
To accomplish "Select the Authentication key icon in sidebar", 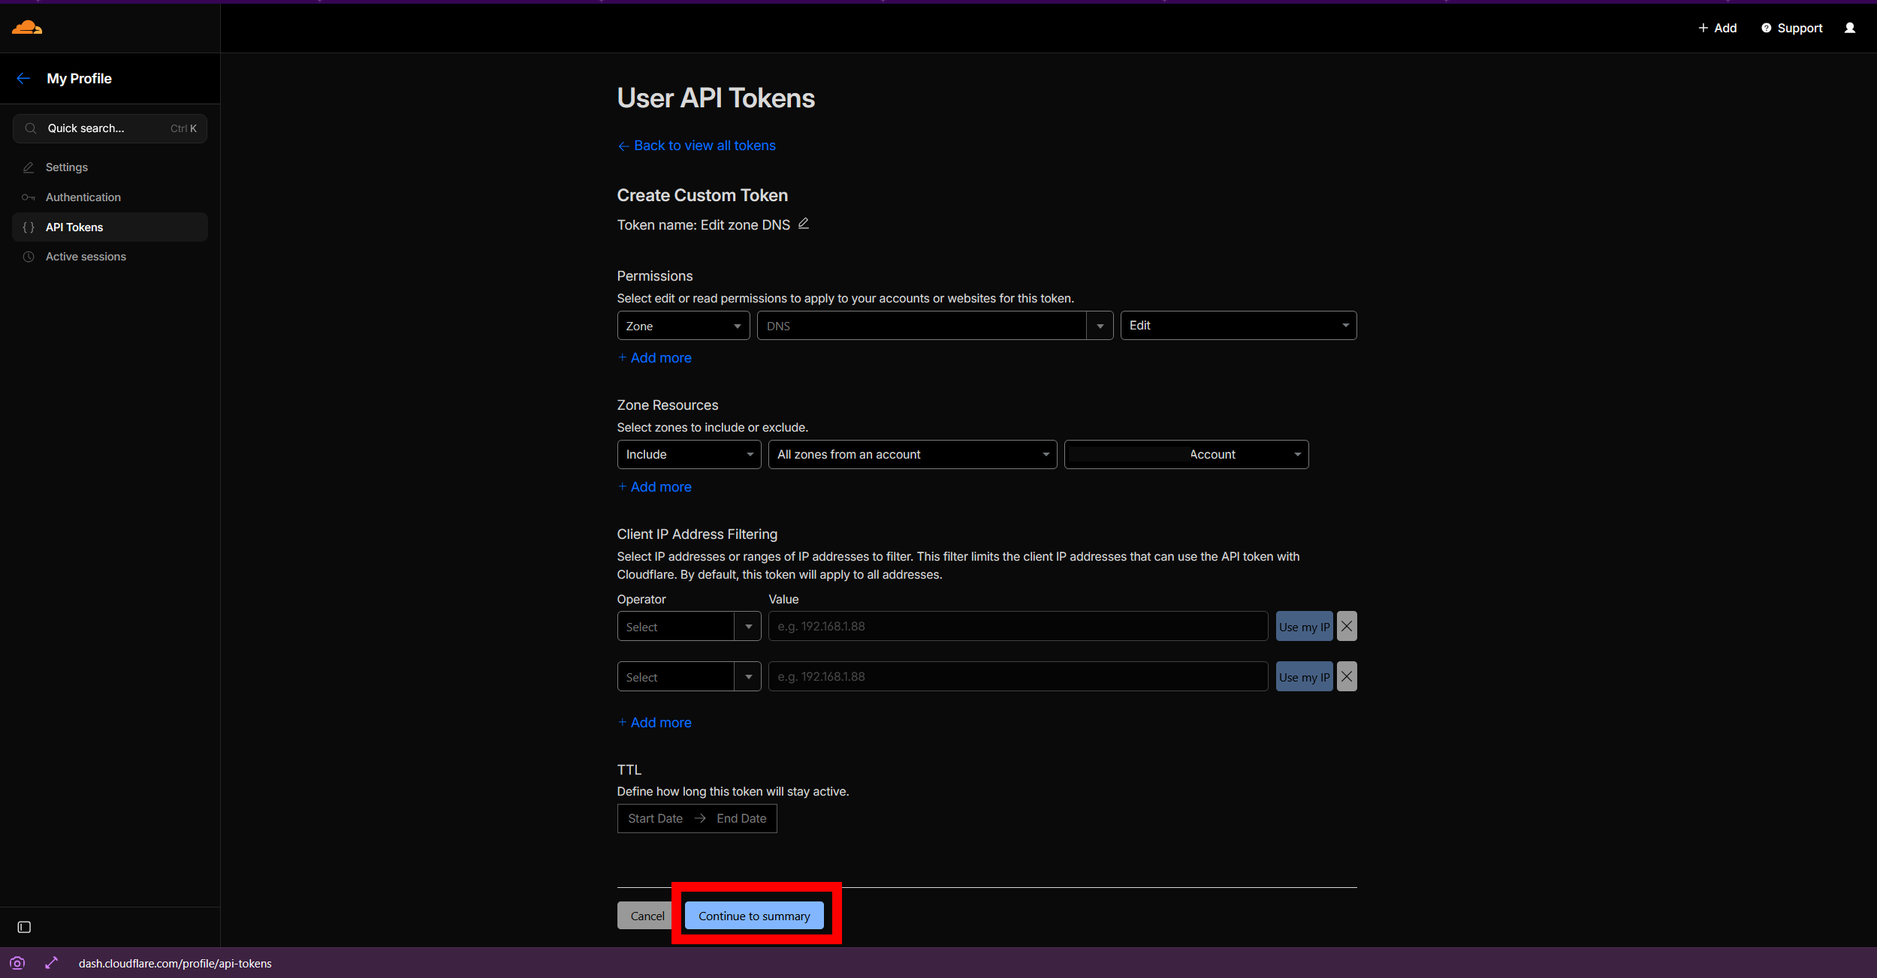I will [x=29, y=197].
